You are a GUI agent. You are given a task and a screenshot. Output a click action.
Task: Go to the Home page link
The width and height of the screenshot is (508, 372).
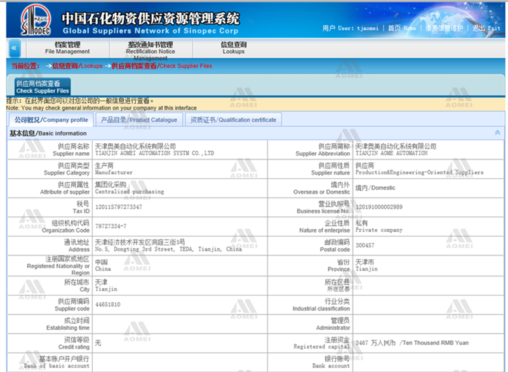pyautogui.click(x=402, y=28)
